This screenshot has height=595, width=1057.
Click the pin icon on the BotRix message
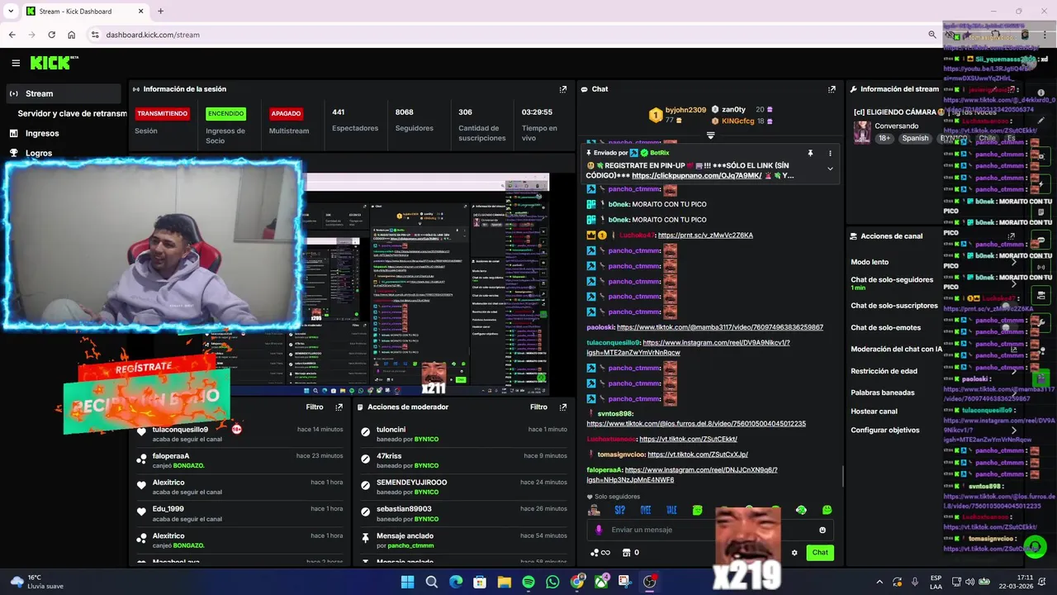[810, 153]
